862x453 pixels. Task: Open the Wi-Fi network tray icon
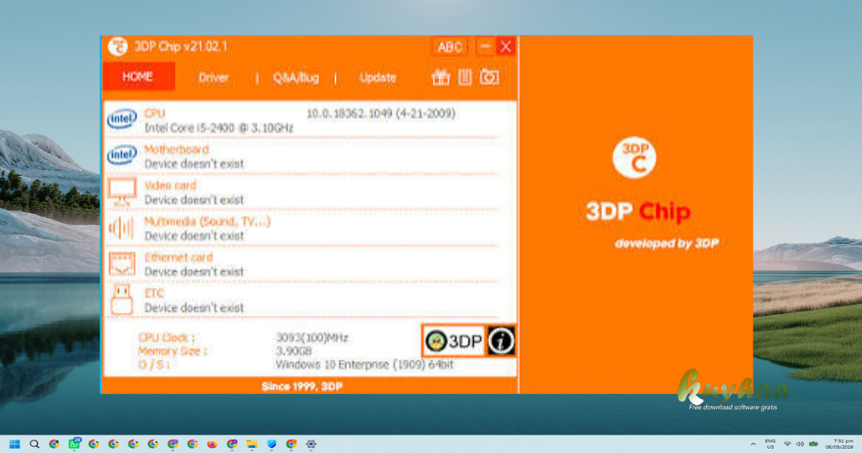pos(787,445)
